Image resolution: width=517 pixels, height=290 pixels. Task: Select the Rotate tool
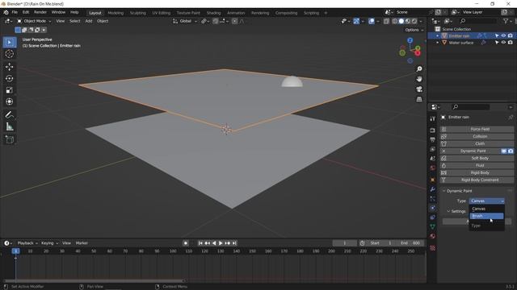(10, 79)
